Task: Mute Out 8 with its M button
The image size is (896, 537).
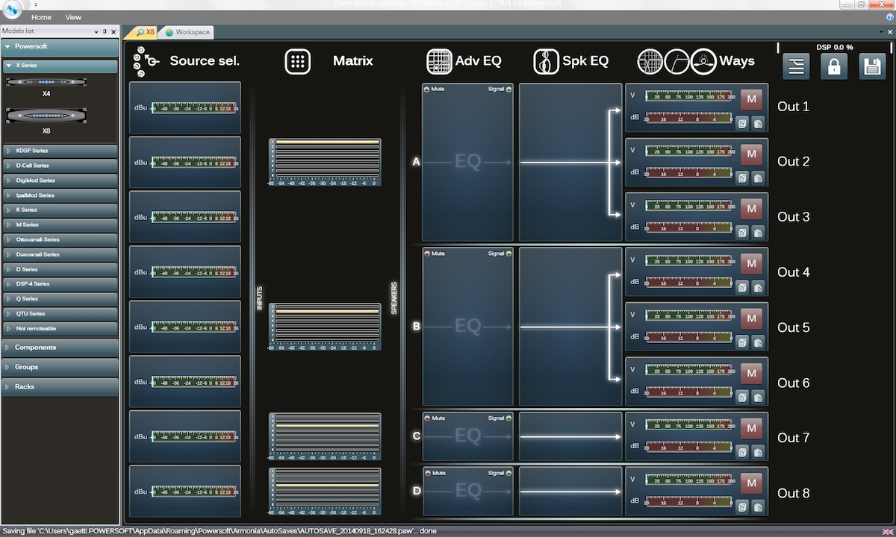Action: [x=752, y=484]
